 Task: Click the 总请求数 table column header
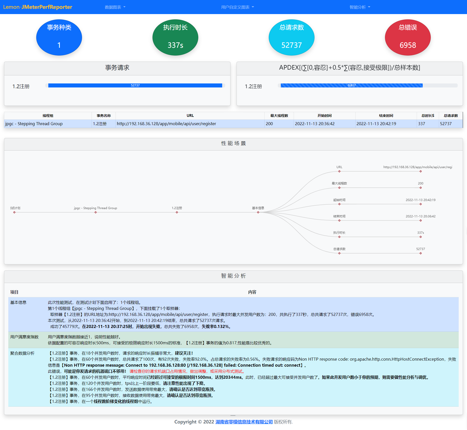point(451,116)
